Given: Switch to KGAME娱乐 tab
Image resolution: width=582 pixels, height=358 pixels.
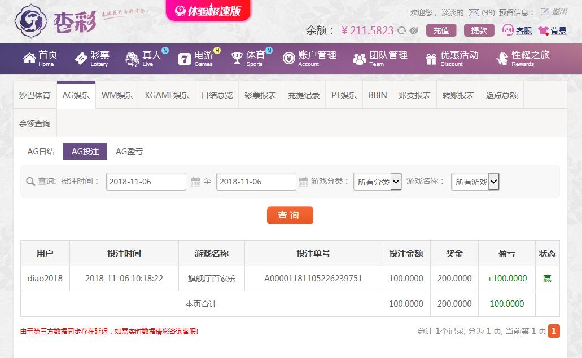Looking at the screenshot, I should coord(167,95).
